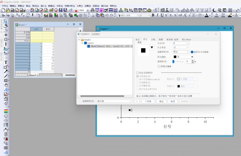This screenshot has width=241, height=156.
Task: Click the 取消 button
Action: click(173, 101)
